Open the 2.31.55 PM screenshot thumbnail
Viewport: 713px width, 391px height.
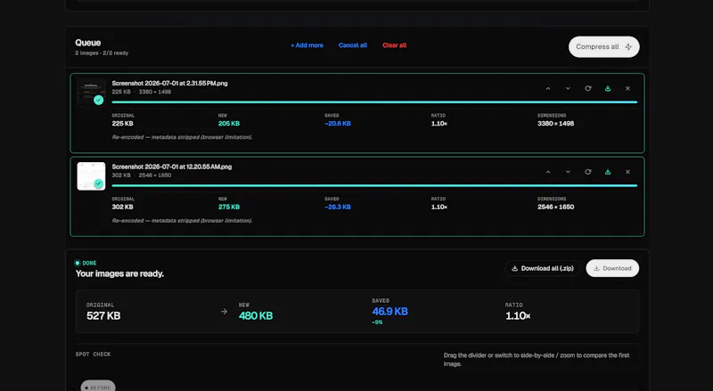point(91,93)
